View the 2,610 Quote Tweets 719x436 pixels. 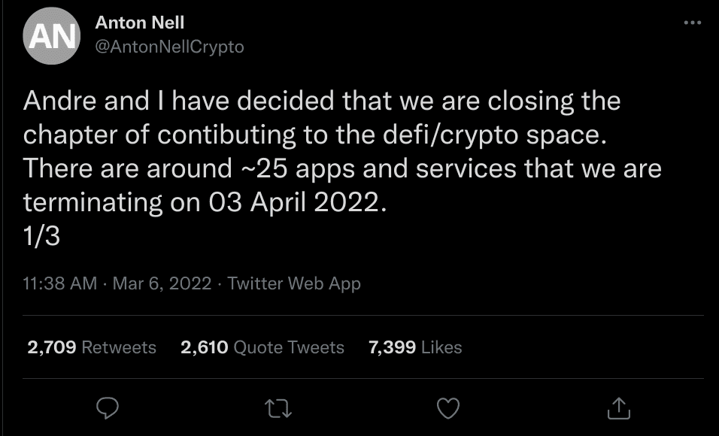(x=262, y=347)
